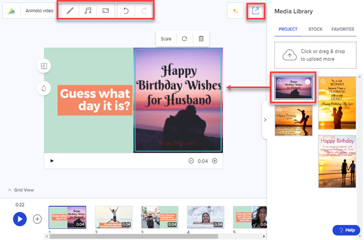The height and width of the screenshot is (240, 364).
Task: Click the Media Library heading
Action: click(293, 11)
